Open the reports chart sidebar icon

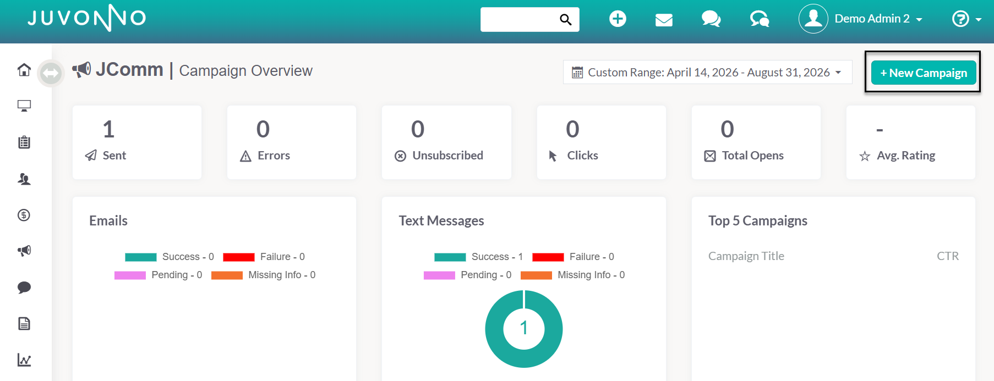24,360
